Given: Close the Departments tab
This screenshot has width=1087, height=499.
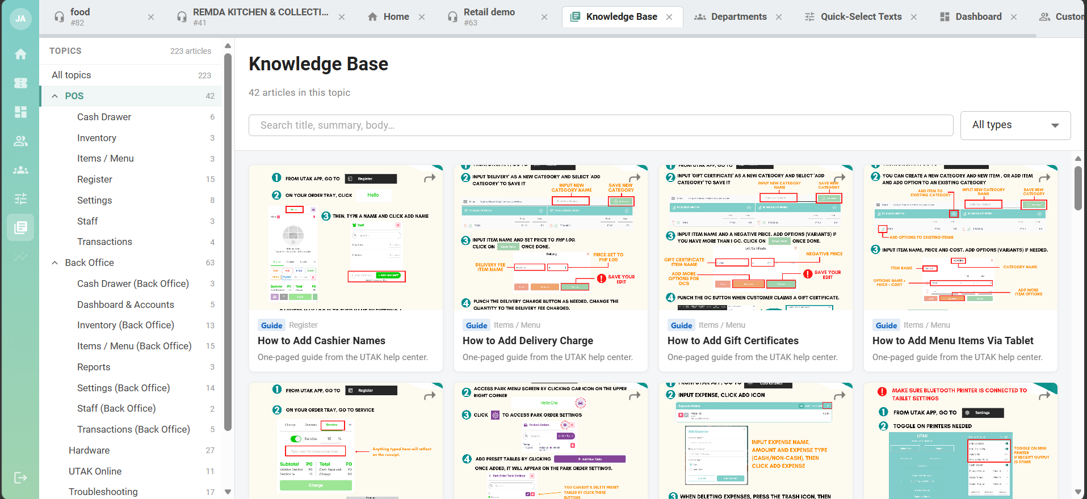Looking at the screenshot, I should coord(779,17).
